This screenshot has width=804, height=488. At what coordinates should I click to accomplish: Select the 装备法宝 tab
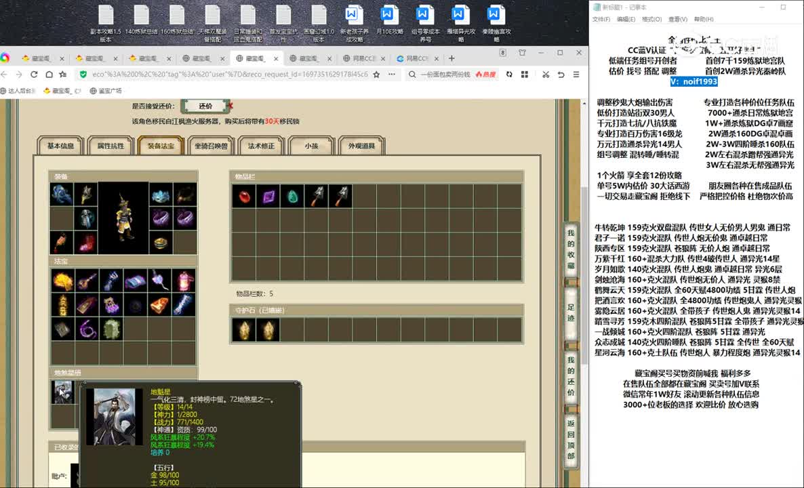(161, 146)
